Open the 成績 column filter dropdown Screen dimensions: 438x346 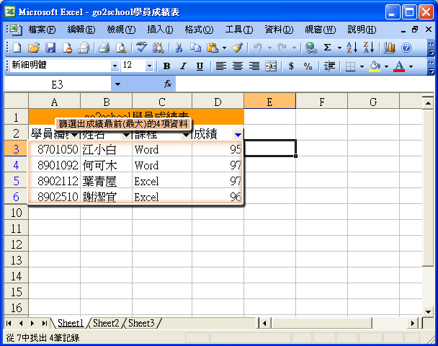point(238,135)
